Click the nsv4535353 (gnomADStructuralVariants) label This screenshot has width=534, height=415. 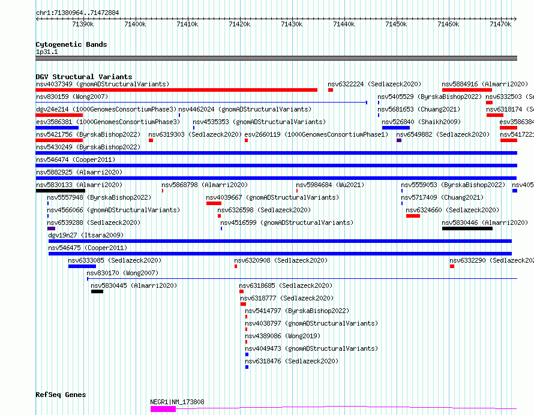click(259, 122)
